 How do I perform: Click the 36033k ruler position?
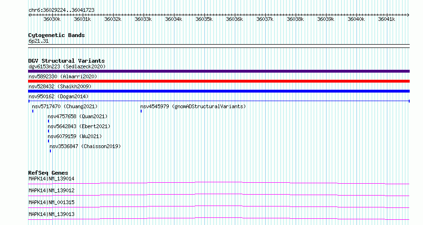pos(143,19)
